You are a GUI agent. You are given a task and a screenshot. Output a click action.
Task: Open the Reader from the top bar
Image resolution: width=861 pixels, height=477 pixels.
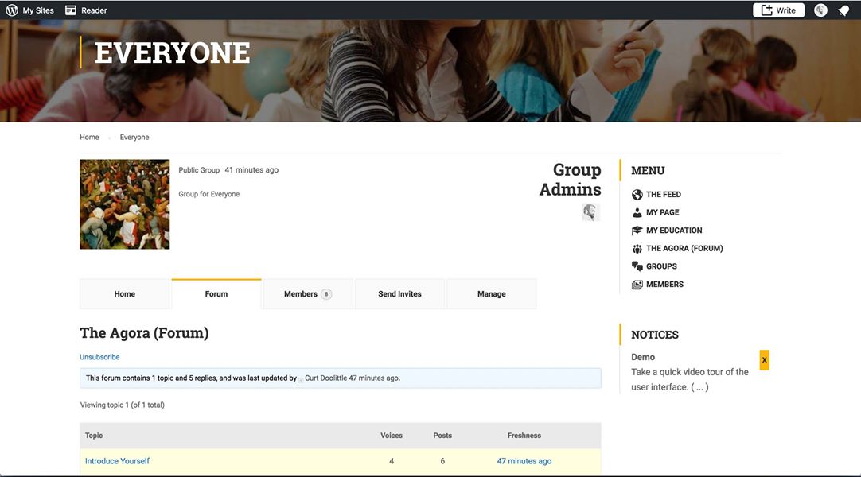click(x=86, y=10)
